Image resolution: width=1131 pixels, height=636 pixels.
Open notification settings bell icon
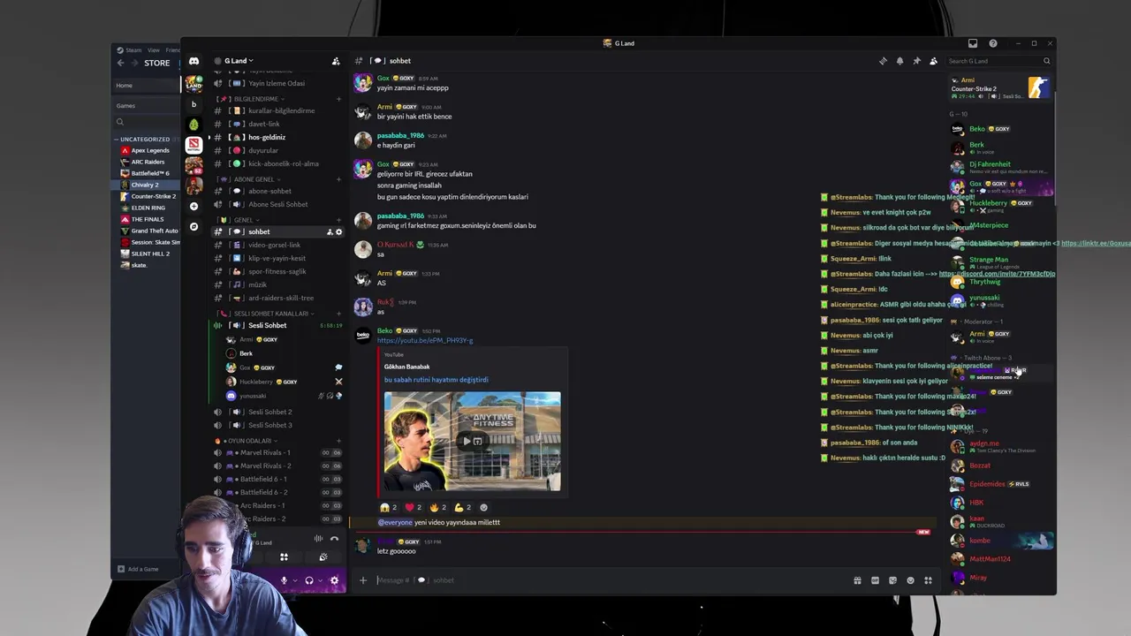click(x=899, y=61)
